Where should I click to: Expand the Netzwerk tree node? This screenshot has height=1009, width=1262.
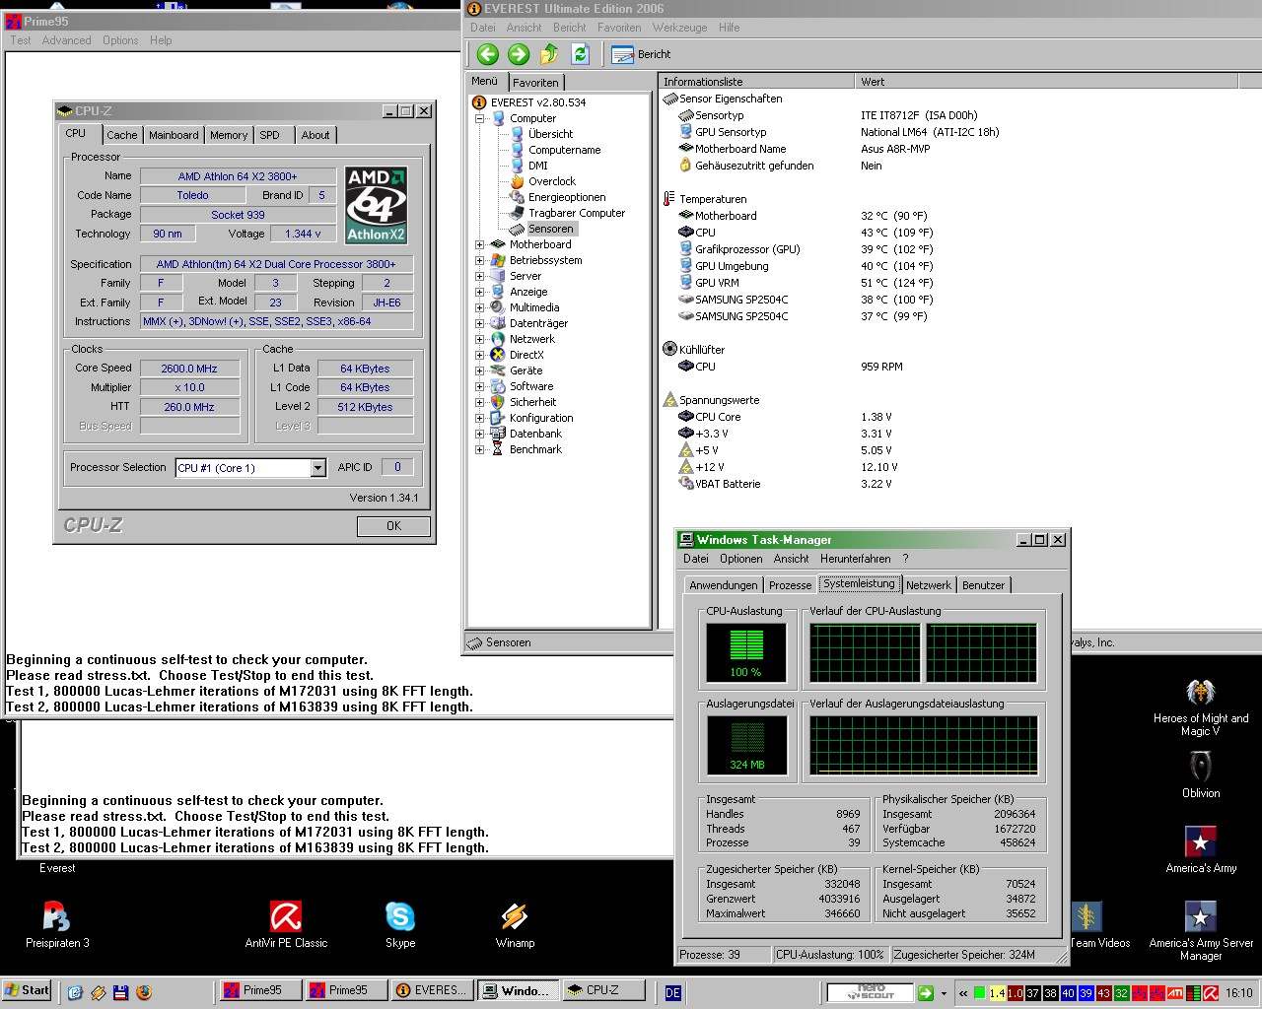tap(480, 339)
